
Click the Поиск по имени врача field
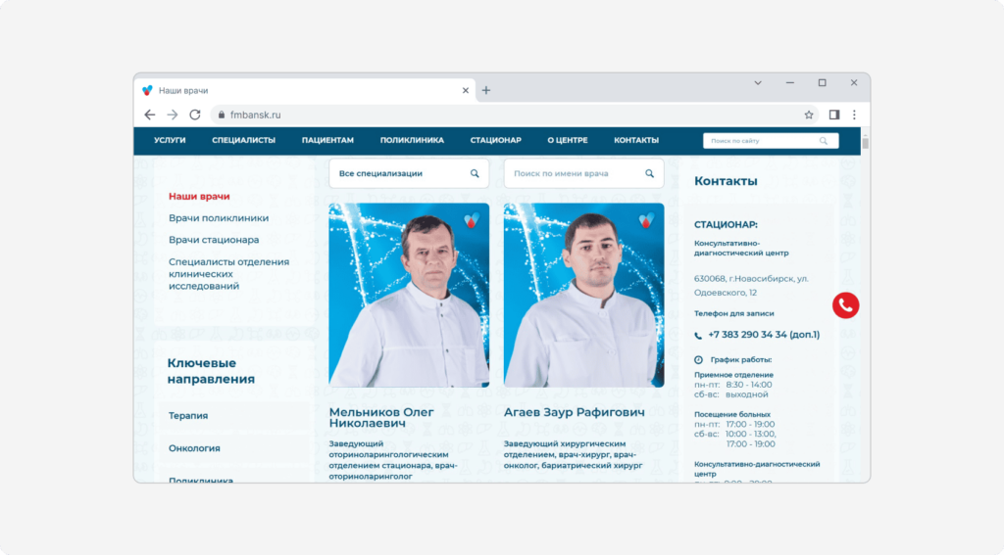coord(583,173)
